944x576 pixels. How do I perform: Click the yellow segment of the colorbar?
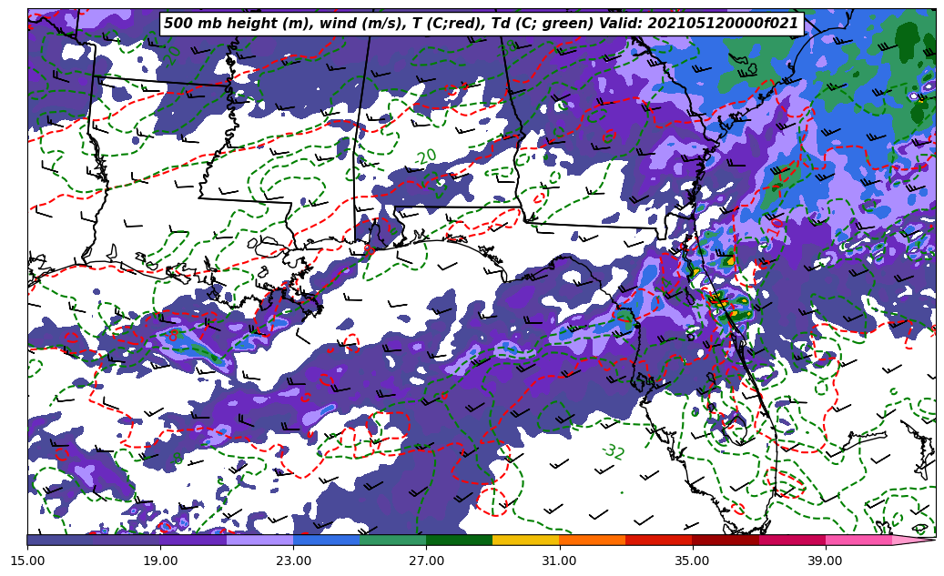coord(525,540)
